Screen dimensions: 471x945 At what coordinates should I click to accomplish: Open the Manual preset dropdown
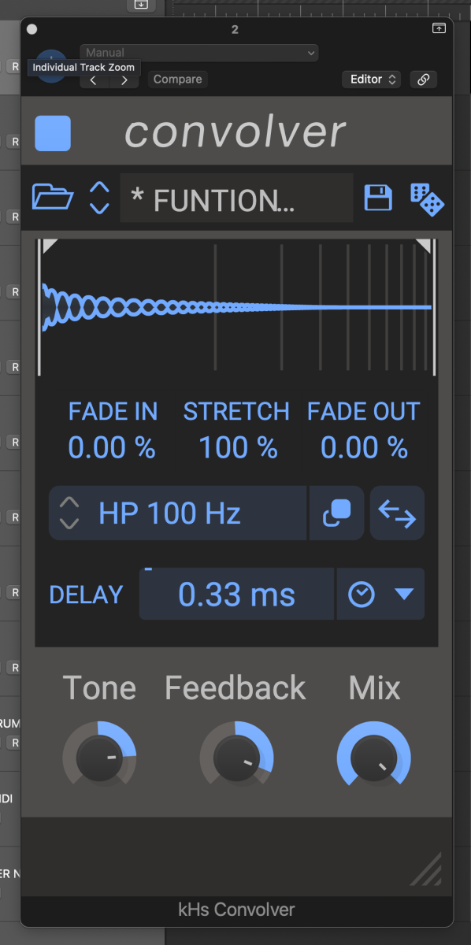click(199, 53)
